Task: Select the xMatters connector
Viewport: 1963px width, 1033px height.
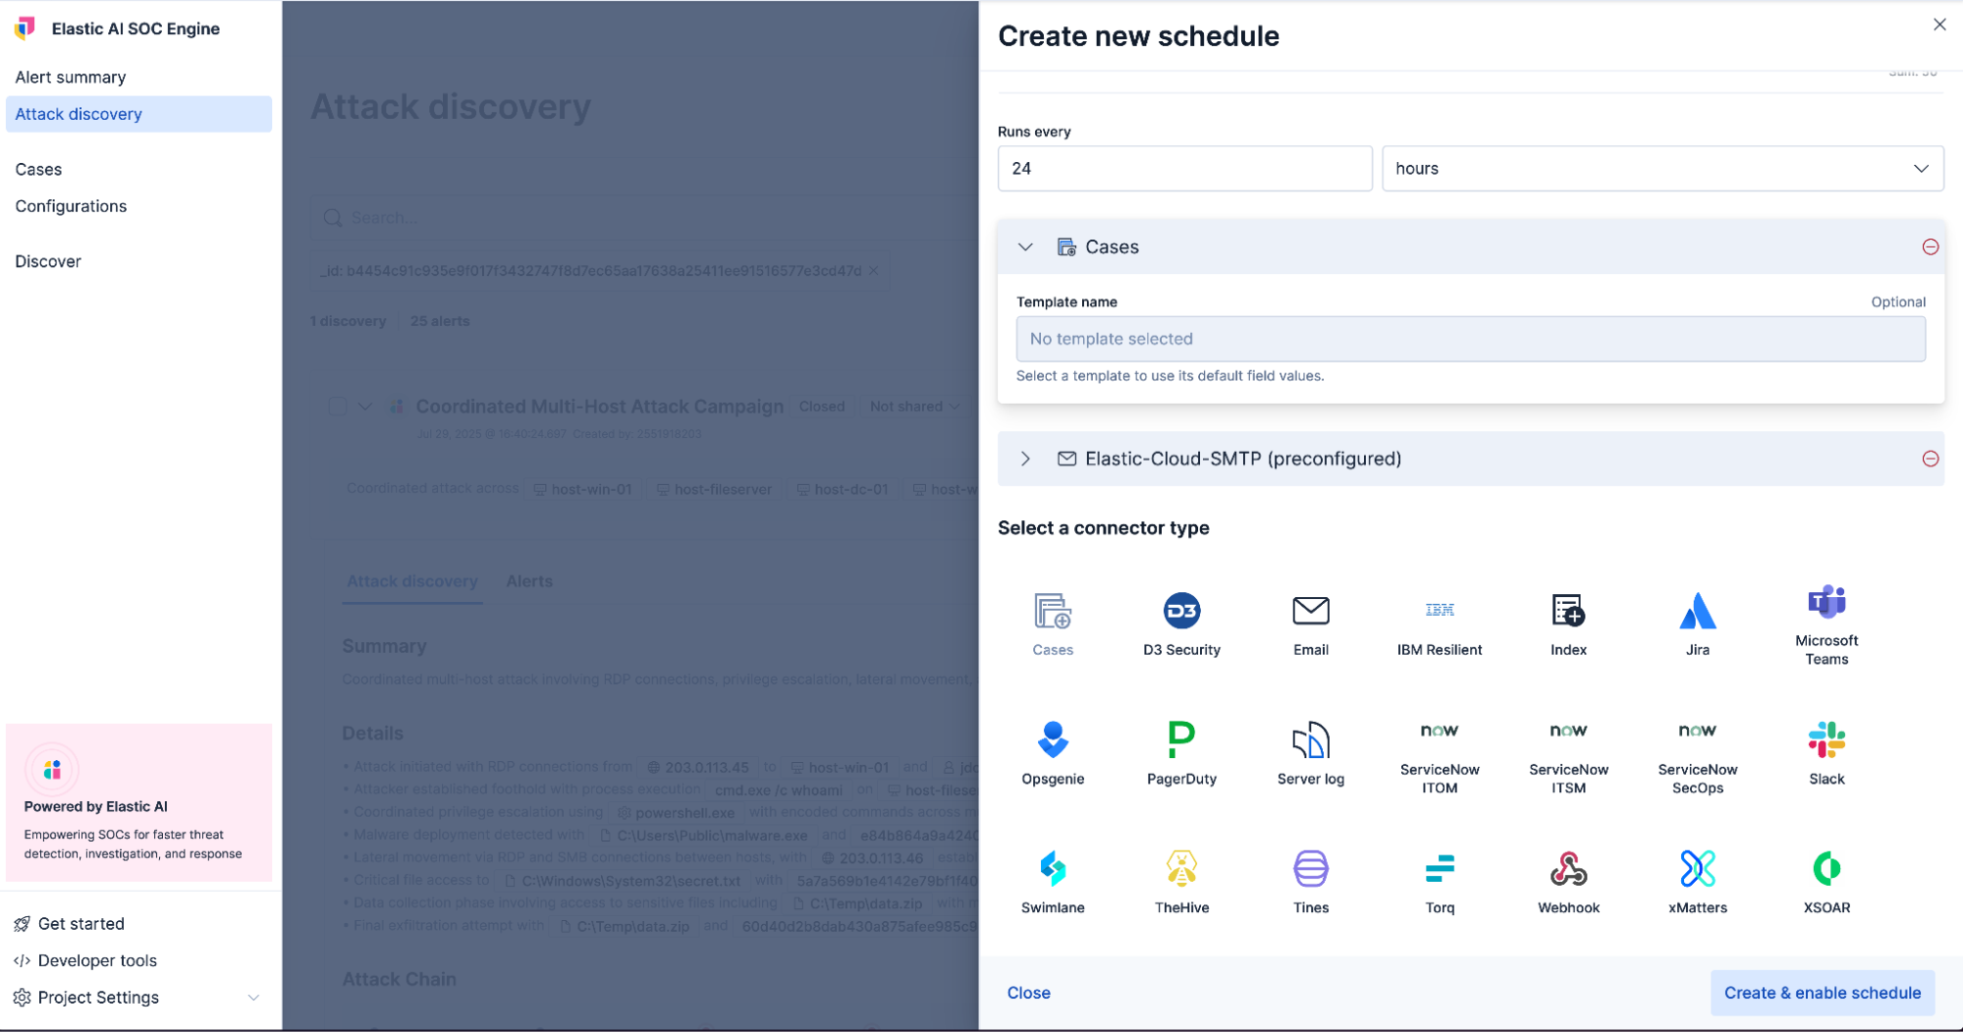Action: pos(1698,882)
